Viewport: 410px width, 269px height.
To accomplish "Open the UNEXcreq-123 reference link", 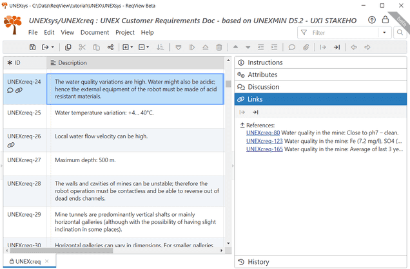I will (264, 141).
